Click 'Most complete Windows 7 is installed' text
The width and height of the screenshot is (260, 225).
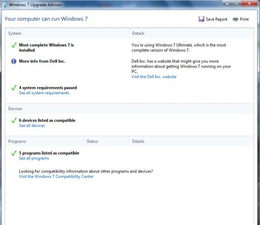pyautogui.click(x=46, y=48)
